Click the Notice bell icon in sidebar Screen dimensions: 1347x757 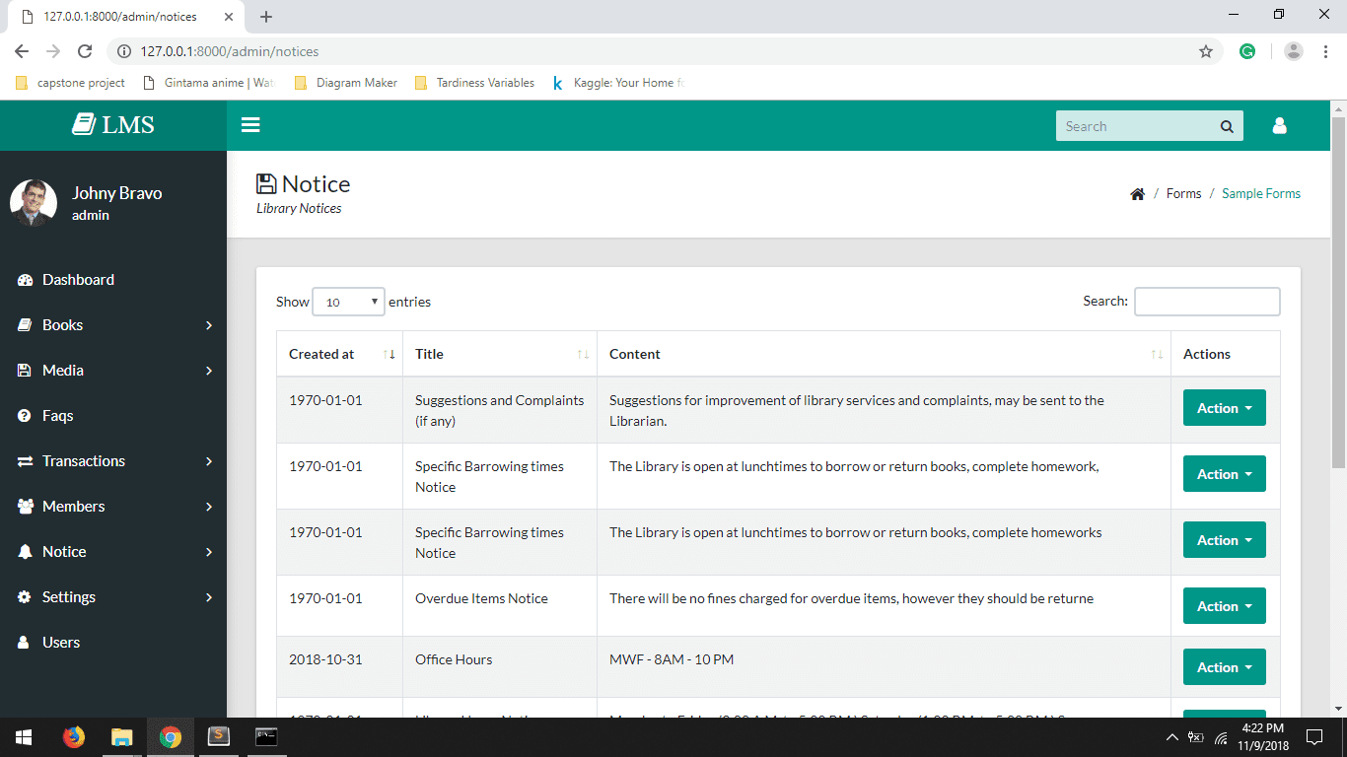pyautogui.click(x=23, y=551)
